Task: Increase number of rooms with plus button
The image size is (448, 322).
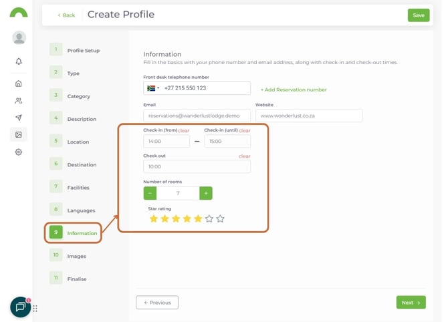Action: coord(206,193)
